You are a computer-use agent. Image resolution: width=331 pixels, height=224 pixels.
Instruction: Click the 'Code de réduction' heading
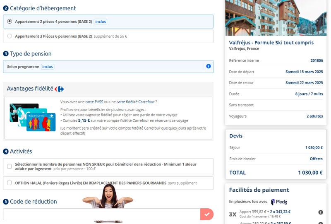click(34, 202)
